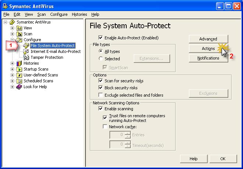Toggle Enable scanning under Network Scanning Options
This screenshot has width=243, height=169.
click(x=101, y=108)
